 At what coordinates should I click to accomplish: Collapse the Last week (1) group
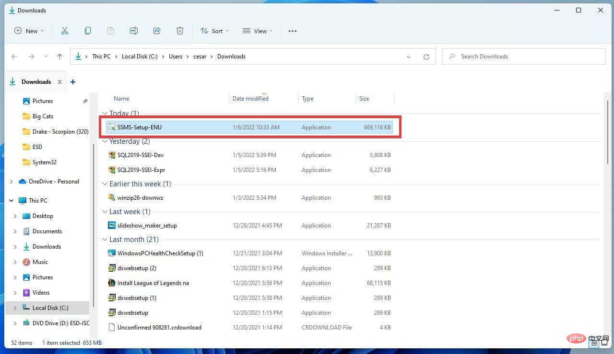[105, 212]
